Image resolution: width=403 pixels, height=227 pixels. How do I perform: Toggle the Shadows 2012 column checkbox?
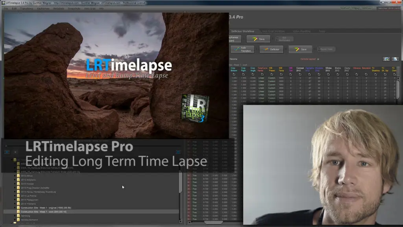(319, 74)
